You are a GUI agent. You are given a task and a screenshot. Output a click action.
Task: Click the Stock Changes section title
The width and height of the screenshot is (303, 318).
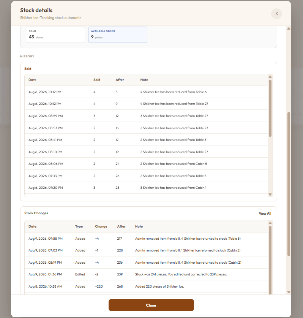[x=36, y=213]
